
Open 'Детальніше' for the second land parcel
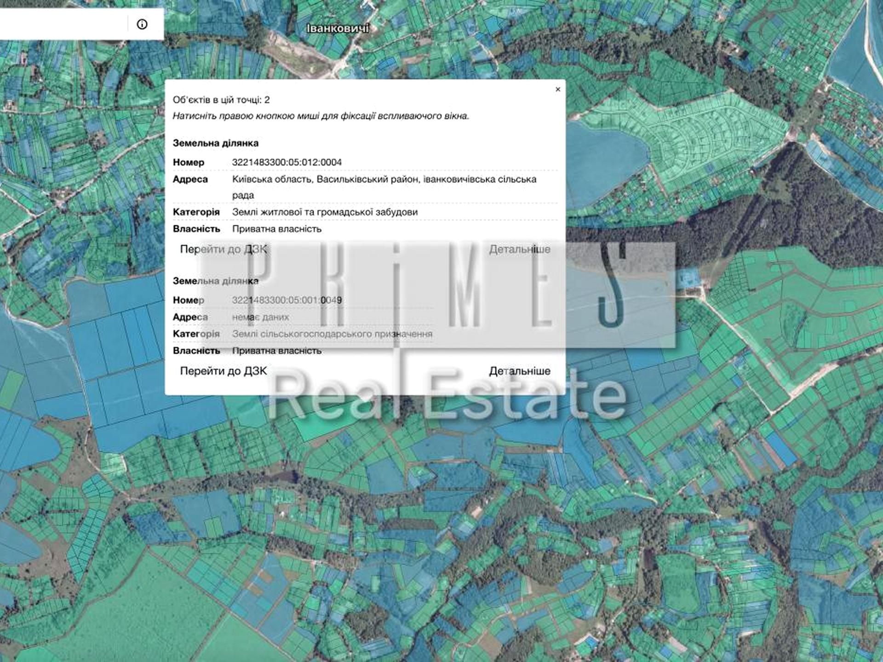pyautogui.click(x=519, y=371)
